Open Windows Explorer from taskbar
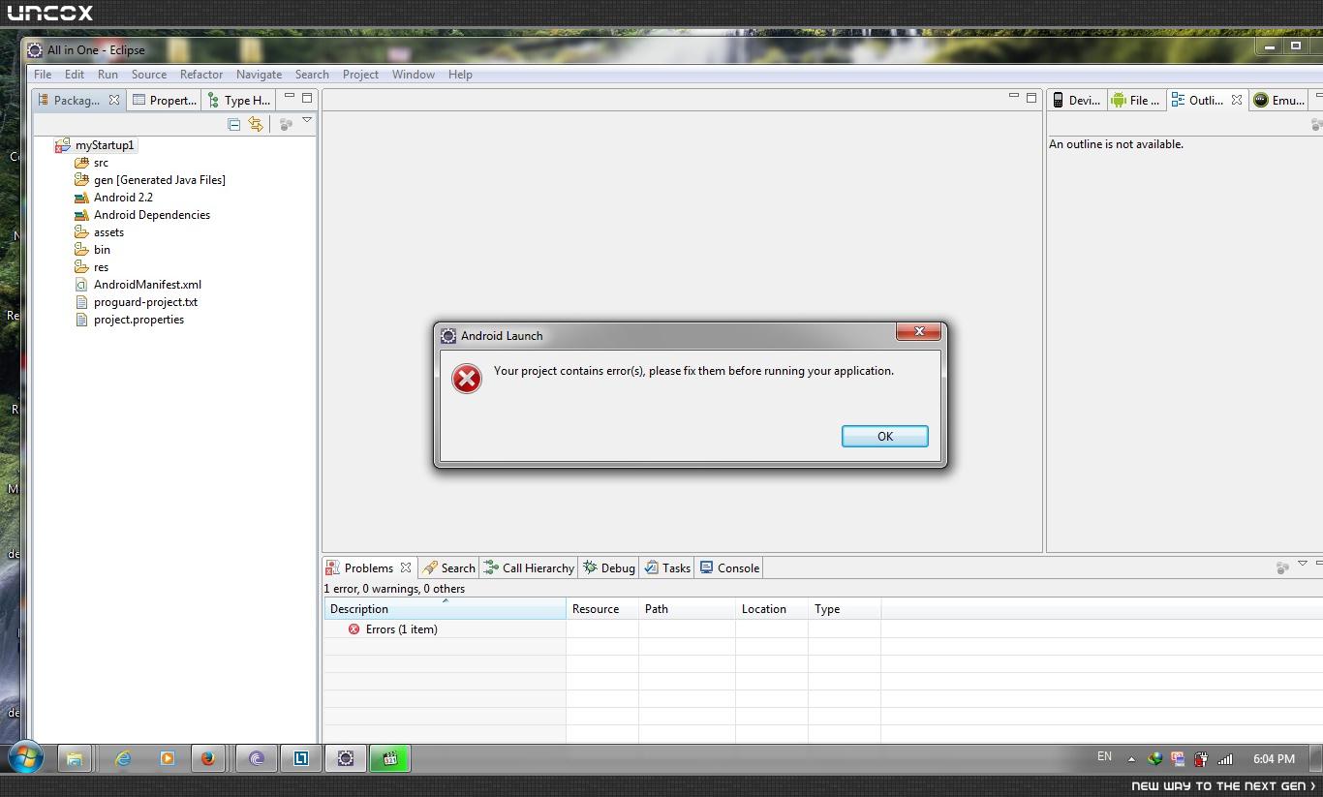Screen dimensions: 1323x797 (74, 759)
